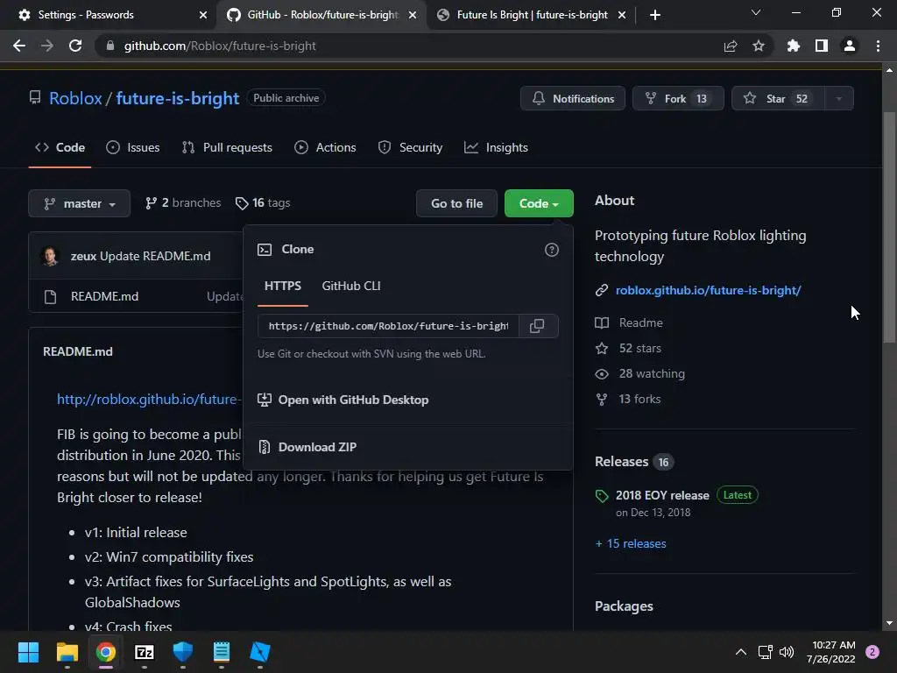
Task: View site info via the padlock icon
Action: coord(110,46)
